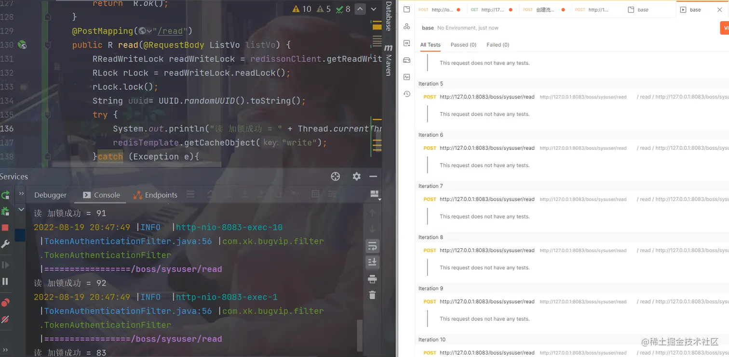Print the console output
This screenshot has height=357, width=729.
pos(372,279)
